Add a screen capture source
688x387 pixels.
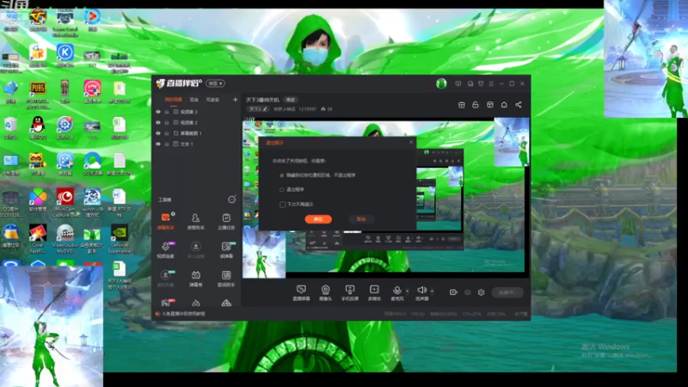click(x=301, y=292)
